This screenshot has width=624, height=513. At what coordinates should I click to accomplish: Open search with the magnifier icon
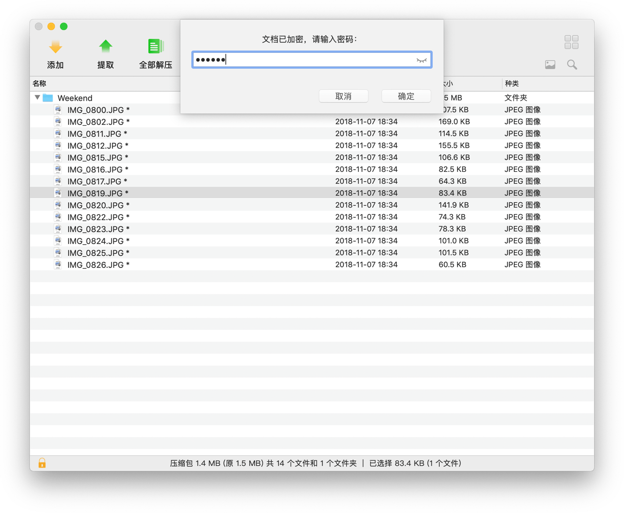tap(572, 64)
